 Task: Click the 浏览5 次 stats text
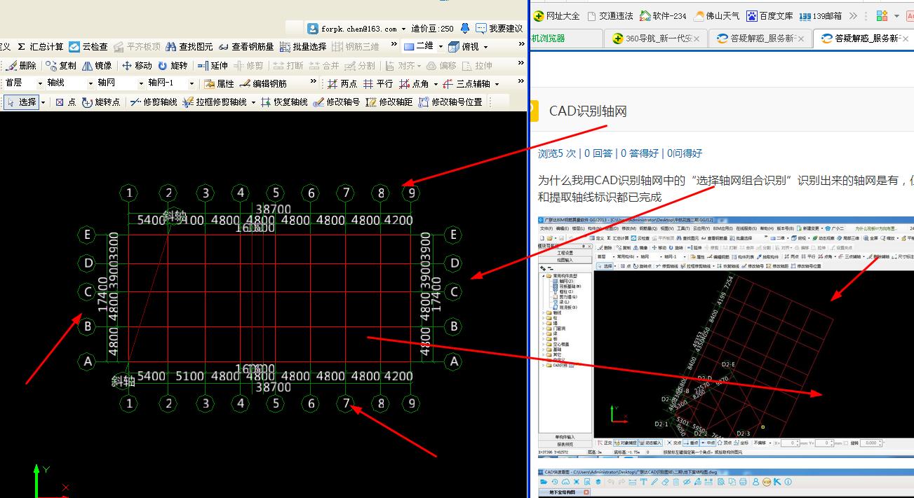(x=557, y=153)
